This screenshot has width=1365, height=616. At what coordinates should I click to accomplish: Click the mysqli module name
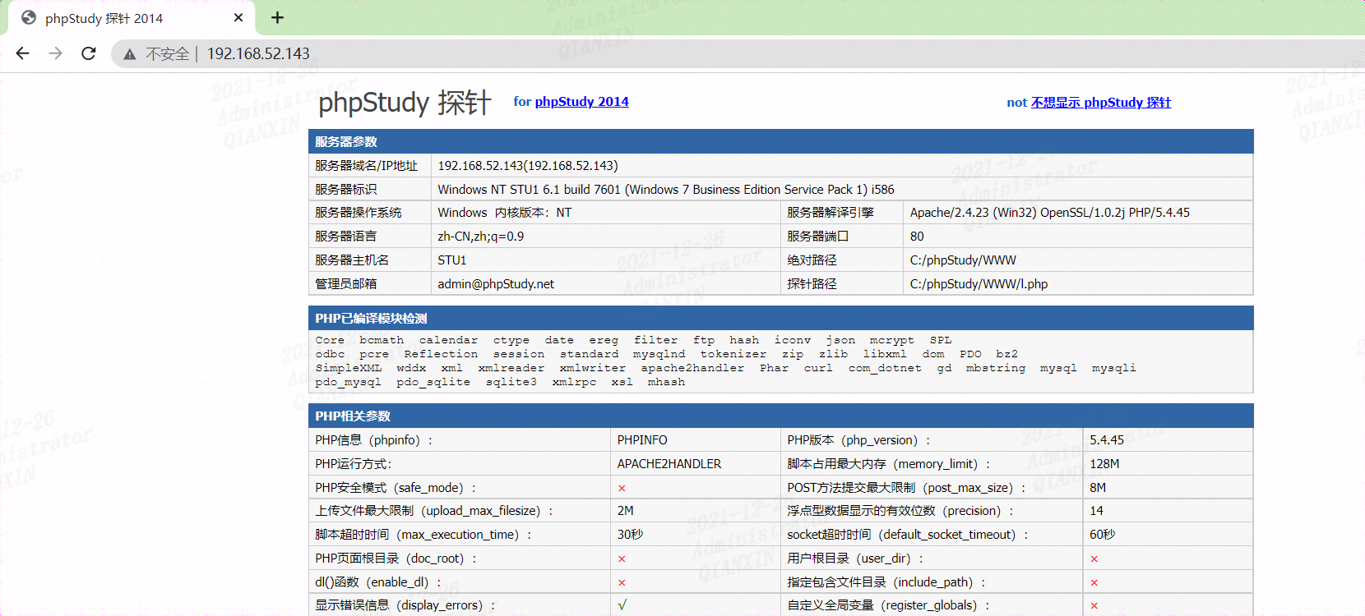(1113, 368)
